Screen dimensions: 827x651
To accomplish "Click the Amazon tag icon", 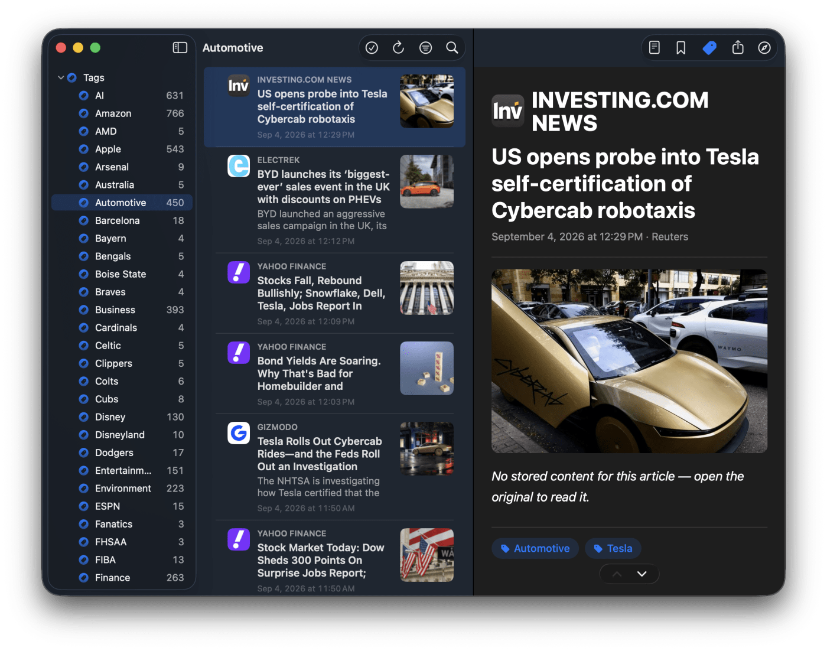I will [x=84, y=113].
